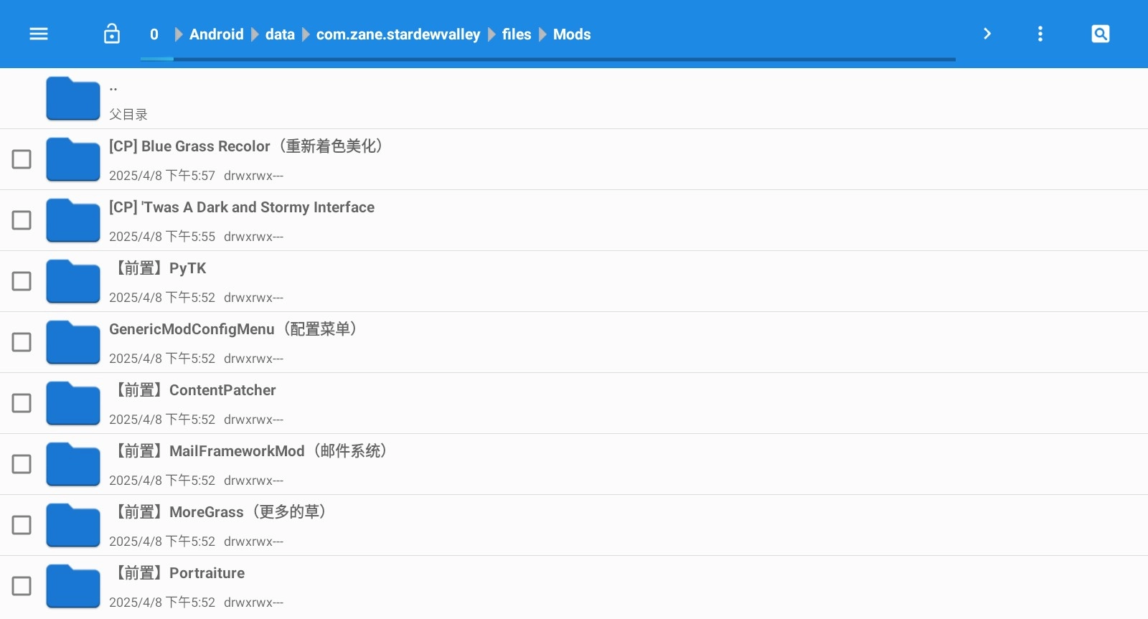Jump to com.zane.stardewvalley in the path
This screenshot has height=619, width=1148.
coord(397,34)
